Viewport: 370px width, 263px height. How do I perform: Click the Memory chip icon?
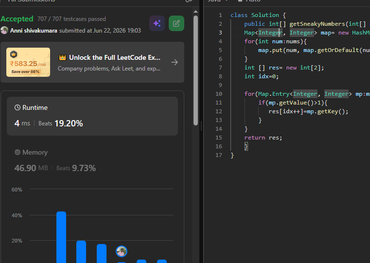17,152
